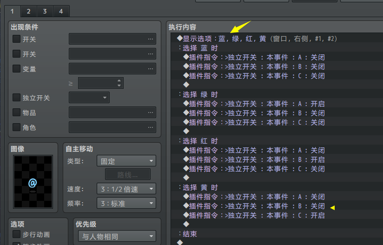Click the ellipsis button in 物品 field

pyautogui.click(x=150, y=113)
